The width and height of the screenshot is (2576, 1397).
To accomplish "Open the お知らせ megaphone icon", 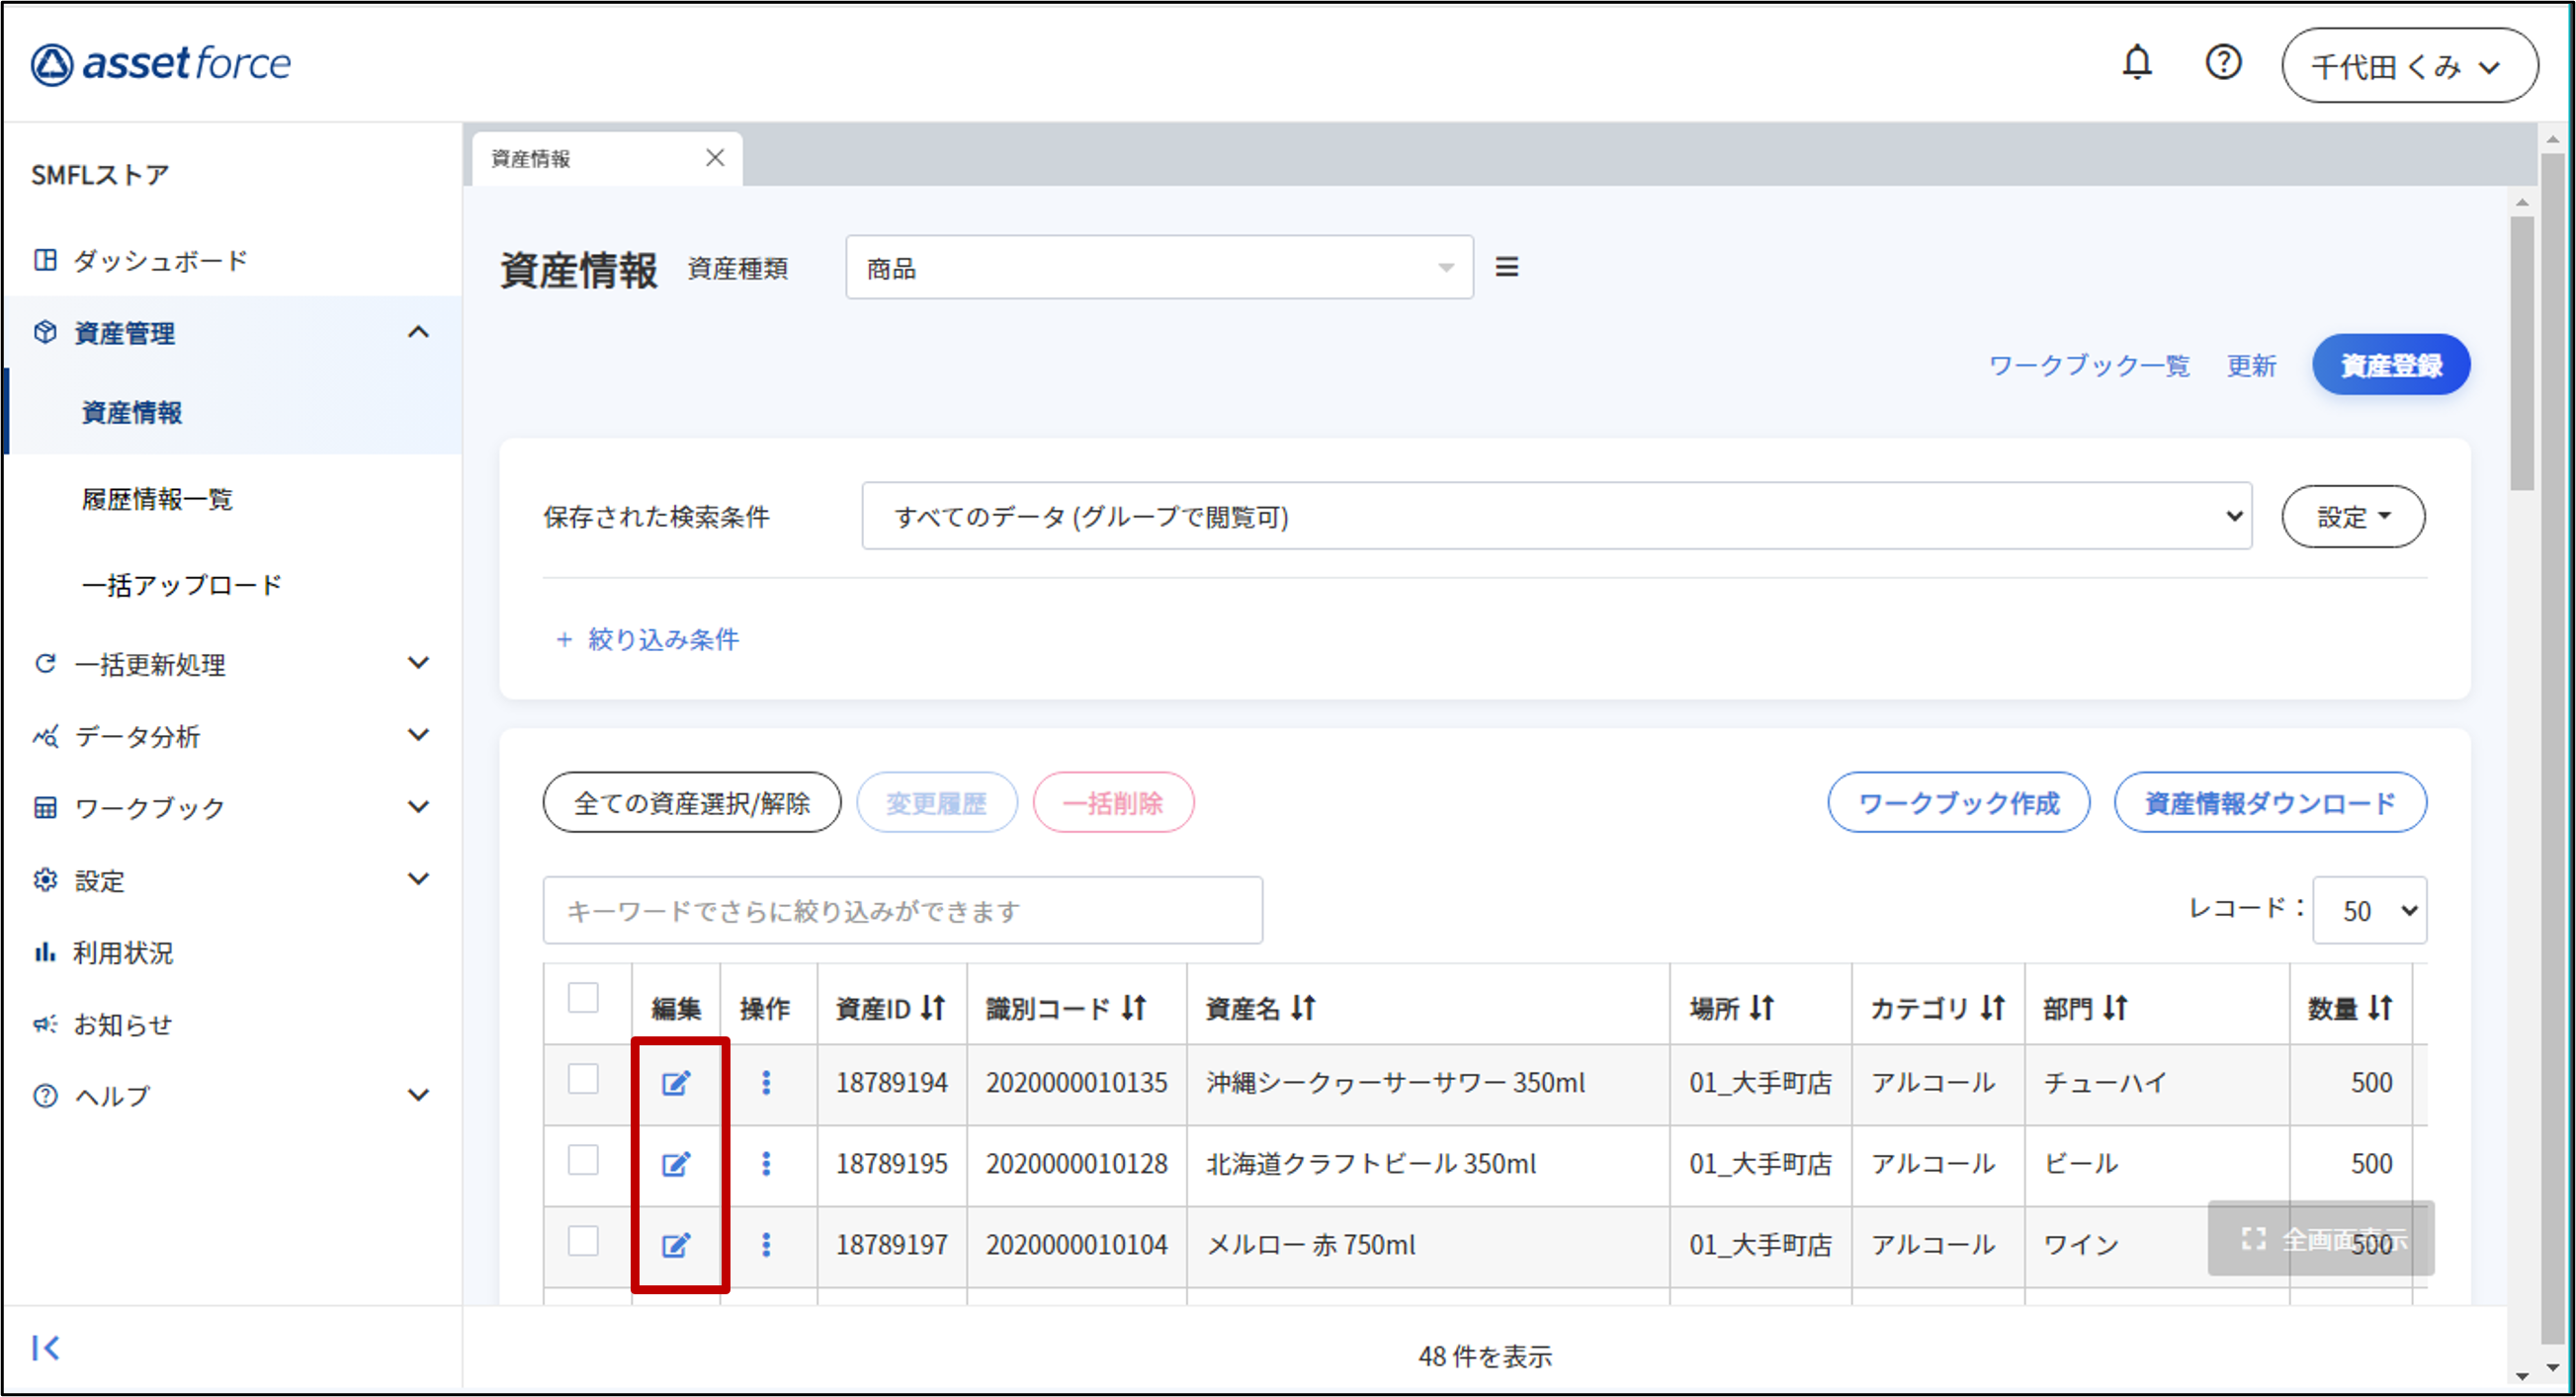I will pyautogui.click(x=46, y=1024).
